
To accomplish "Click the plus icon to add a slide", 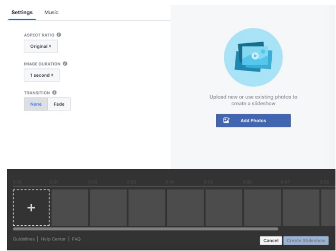I will [x=31, y=208].
